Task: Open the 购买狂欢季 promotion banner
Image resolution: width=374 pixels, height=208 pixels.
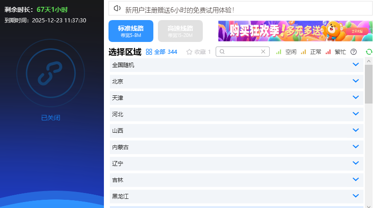Action: coord(295,31)
